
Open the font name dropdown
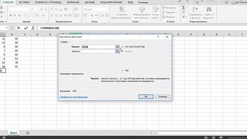pos(29,9)
